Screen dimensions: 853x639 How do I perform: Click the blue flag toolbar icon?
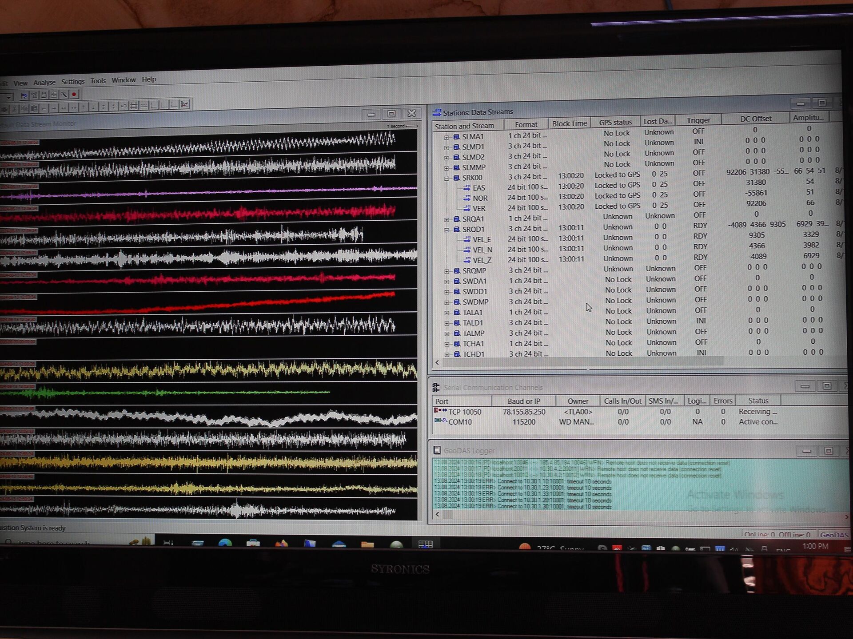click(x=24, y=95)
